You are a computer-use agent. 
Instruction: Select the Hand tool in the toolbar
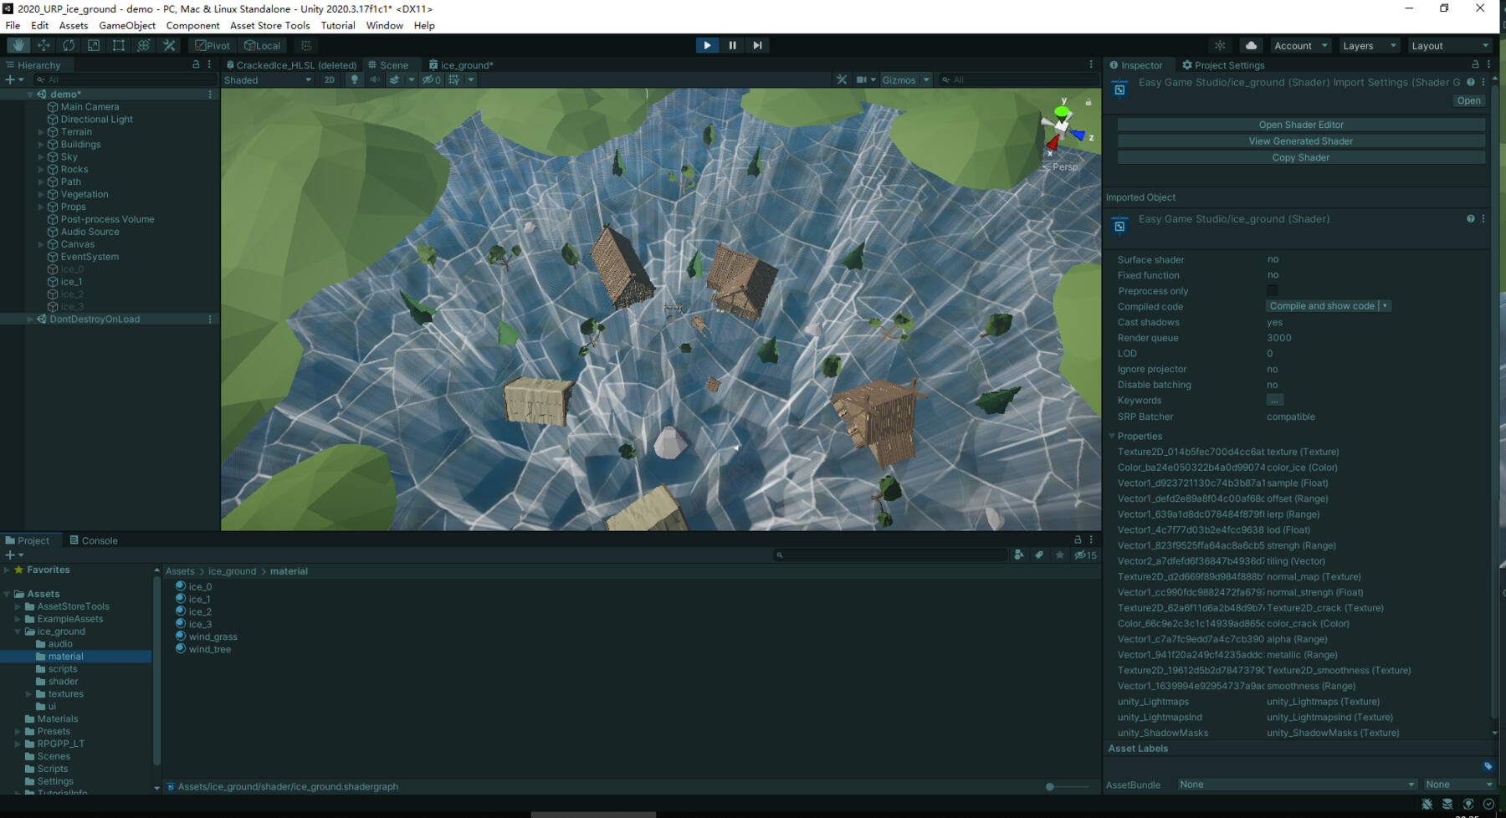[x=18, y=45]
